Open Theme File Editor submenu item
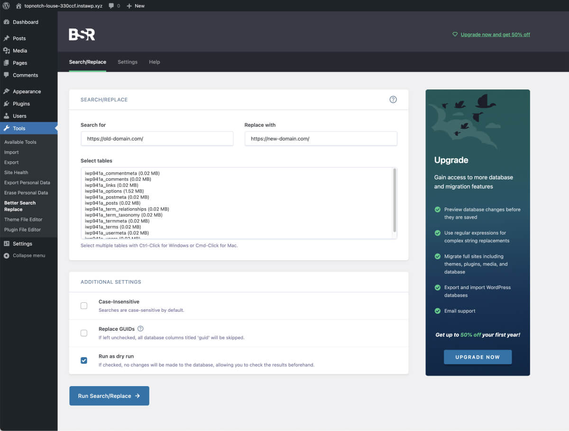This screenshot has height=431, width=569. pos(23,220)
